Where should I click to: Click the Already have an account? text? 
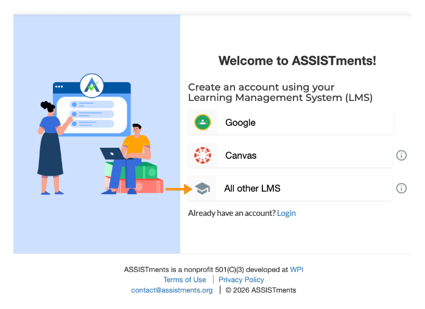pyautogui.click(x=232, y=213)
